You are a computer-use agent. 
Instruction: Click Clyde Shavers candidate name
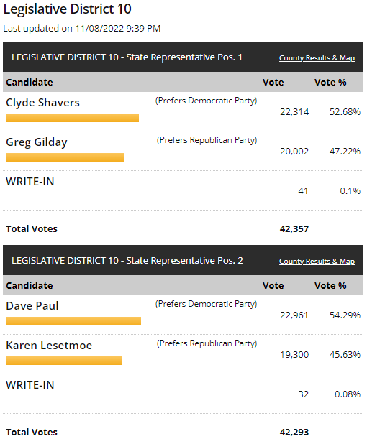[42, 103]
